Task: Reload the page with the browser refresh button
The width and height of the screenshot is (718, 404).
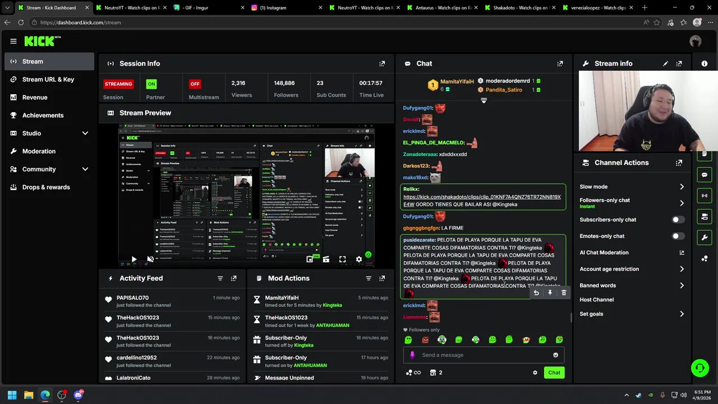Action: [x=21, y=22]
